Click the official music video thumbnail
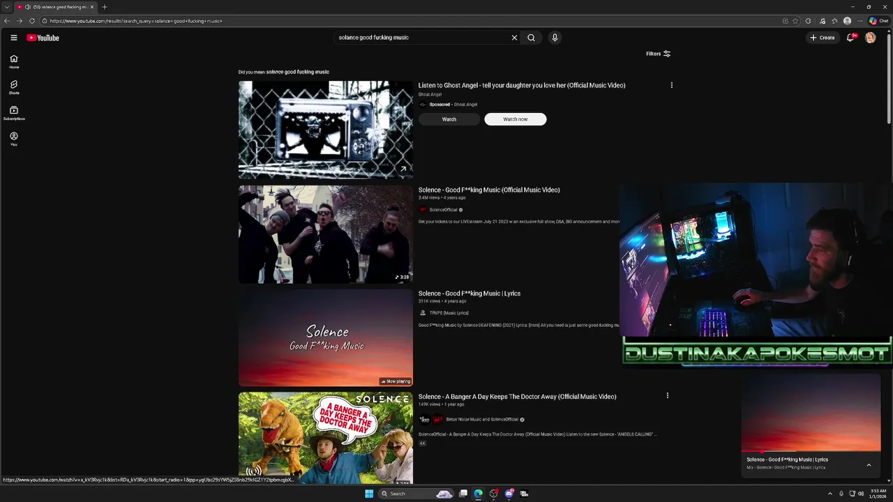 click(x=326, y=234)
